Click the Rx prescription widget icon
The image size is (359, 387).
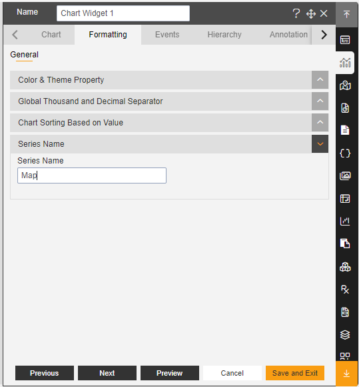point(345,290)
